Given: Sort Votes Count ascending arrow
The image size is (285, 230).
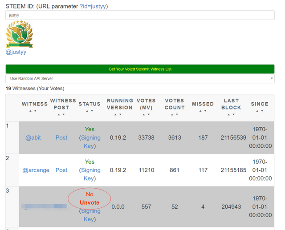Looking at the screenshot, I should click(172, 114).
